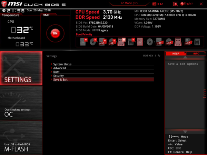Viewport: 207px width, 155px height.
Task: Click the 21:56 clock time
Action: point(16,11)
